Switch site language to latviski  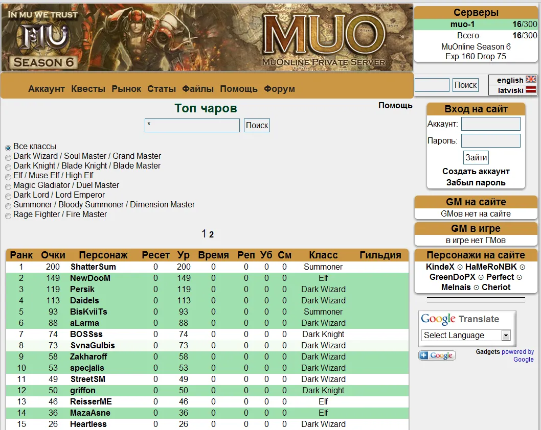(x=511, y=90)
